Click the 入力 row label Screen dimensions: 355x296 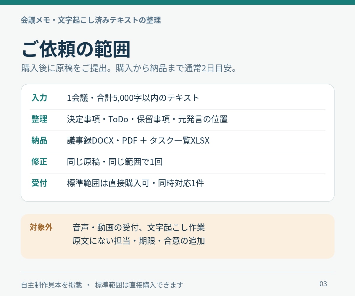pos(39,98)
